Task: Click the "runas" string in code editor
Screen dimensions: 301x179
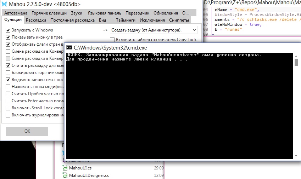Action: [x=233, y=29]
